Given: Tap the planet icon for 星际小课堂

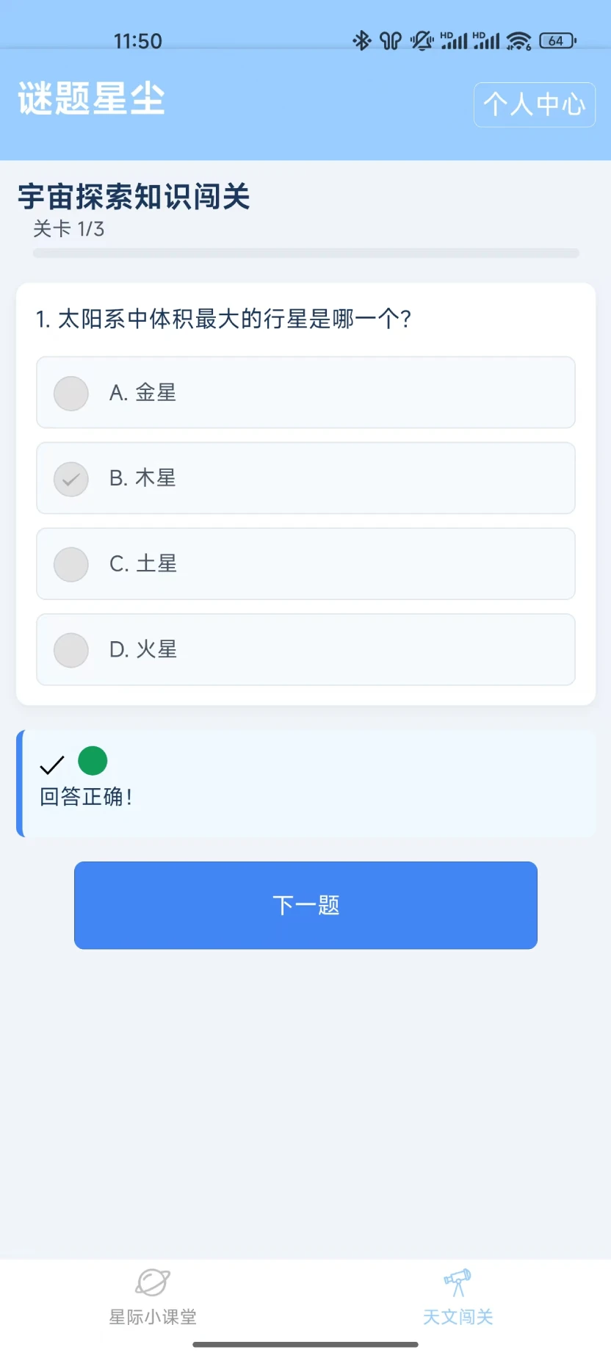Looking at the screenshot, I should tap(153, 1282).
